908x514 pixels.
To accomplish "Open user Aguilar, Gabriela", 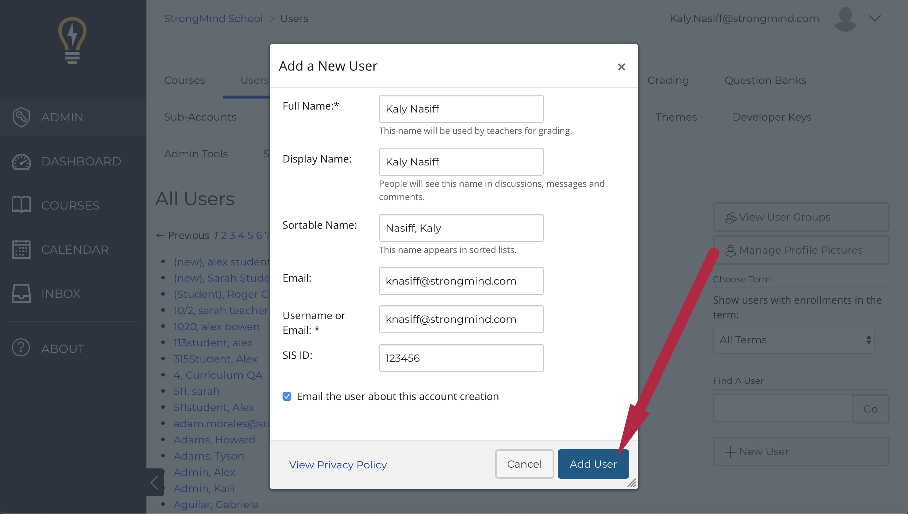I will click(x=216, y=504).
